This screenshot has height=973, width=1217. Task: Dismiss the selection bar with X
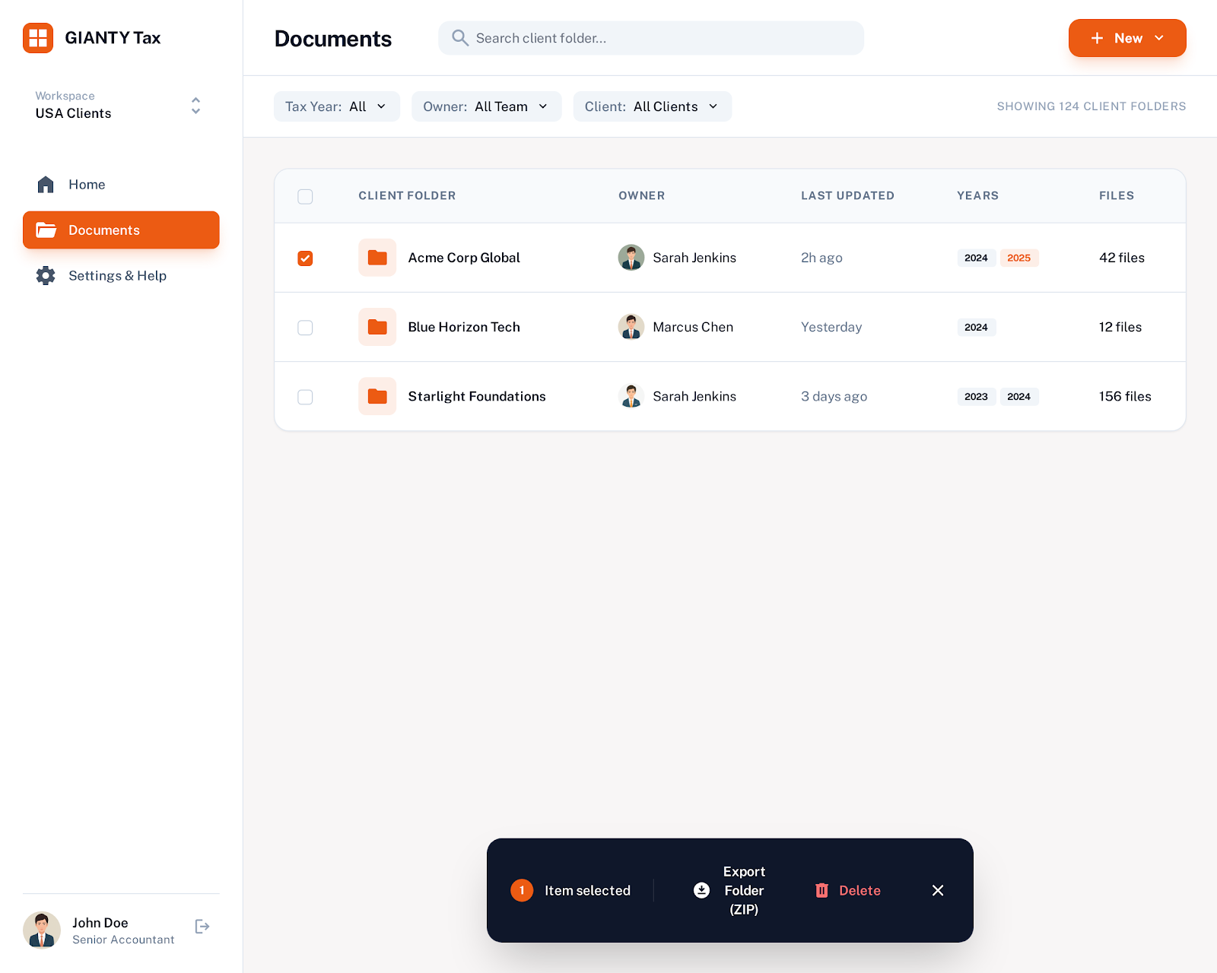tap(938, 890)
